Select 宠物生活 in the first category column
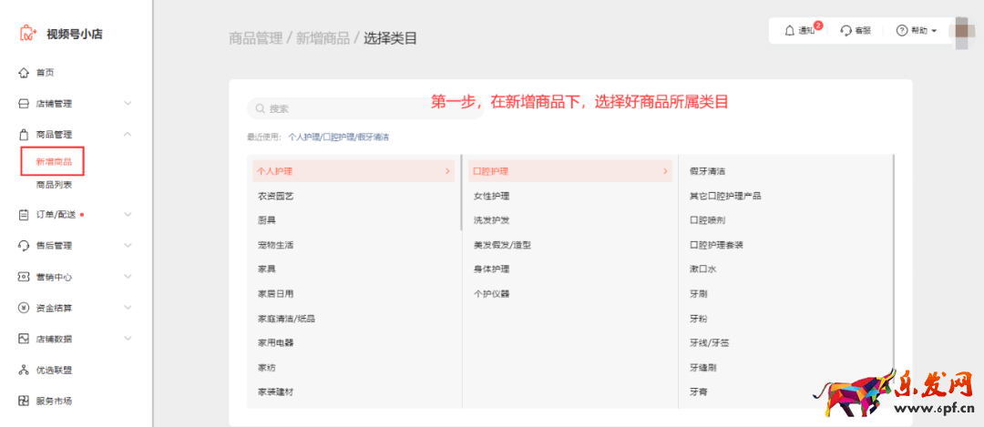 [275, 245]
